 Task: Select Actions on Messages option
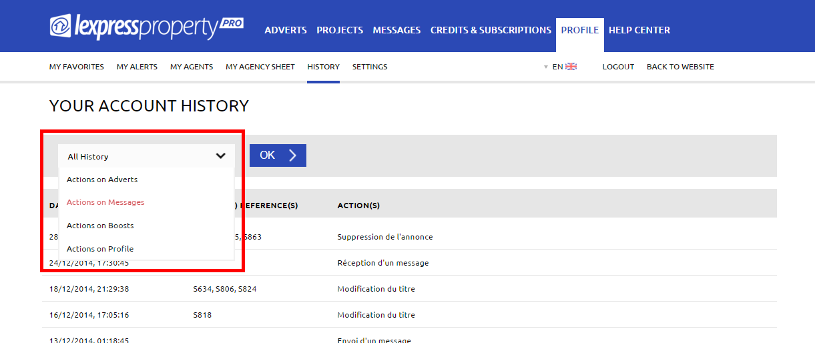point(105,202)
